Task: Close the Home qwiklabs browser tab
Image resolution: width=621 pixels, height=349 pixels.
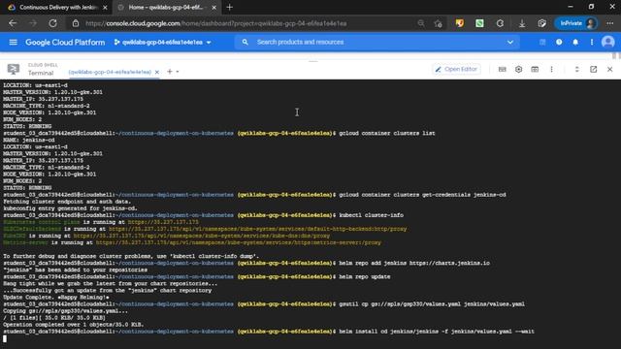Action: [213, 7]
